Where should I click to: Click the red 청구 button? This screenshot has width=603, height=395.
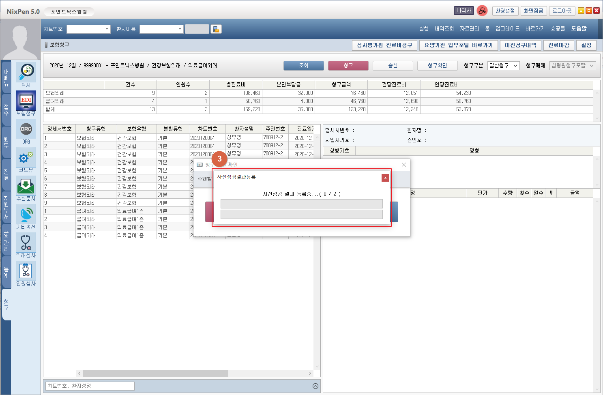[x=348, y=66]
